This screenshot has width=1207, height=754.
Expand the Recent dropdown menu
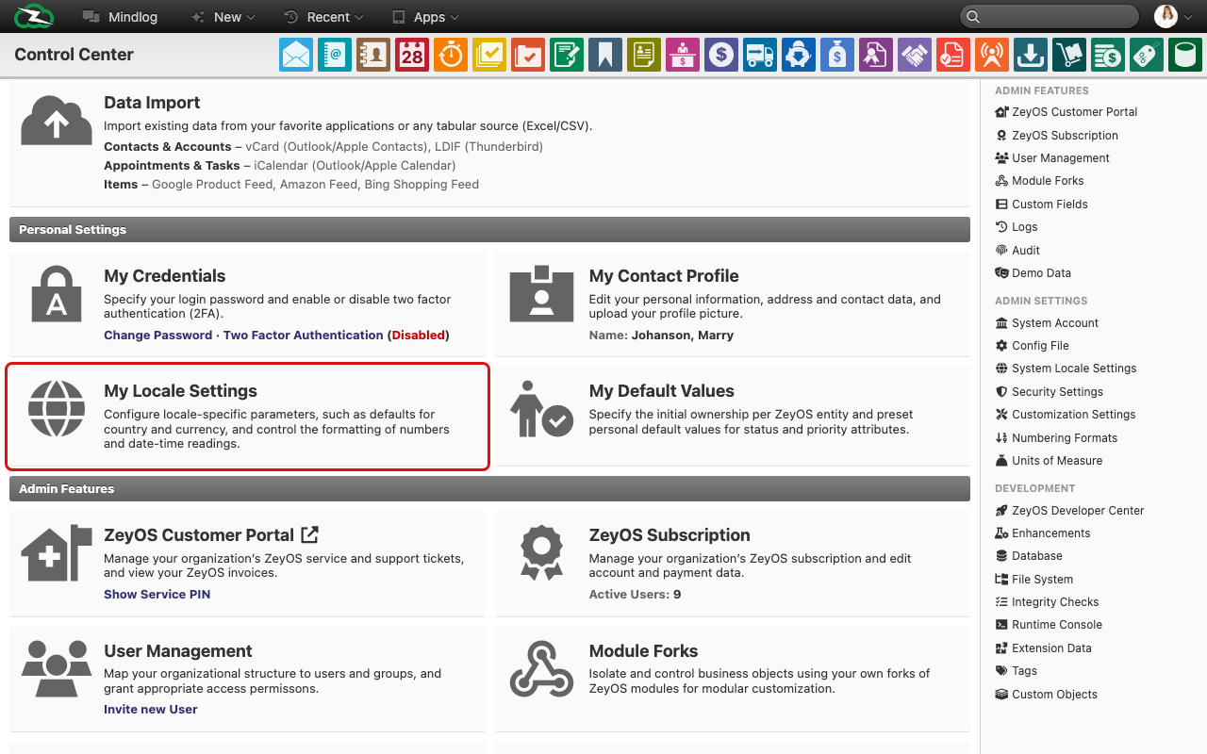tap(323, 17)
